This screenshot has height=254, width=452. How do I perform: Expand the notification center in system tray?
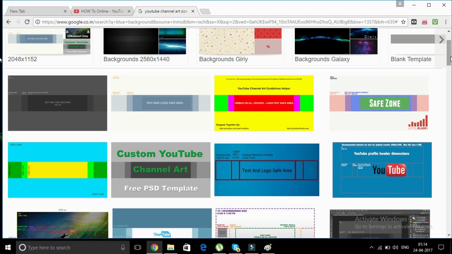(x=441, y=247)
